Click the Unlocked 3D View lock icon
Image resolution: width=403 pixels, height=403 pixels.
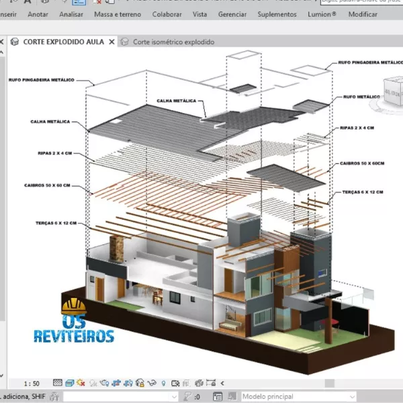click(139, 383)
